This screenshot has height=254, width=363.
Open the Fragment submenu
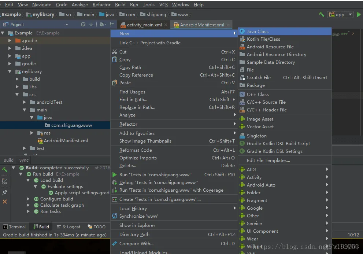click(x=285, y=200)
